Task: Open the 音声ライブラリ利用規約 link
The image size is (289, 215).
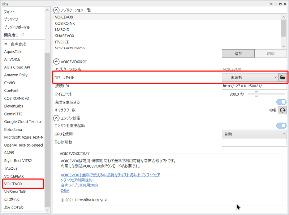Action: pos(79,185)
